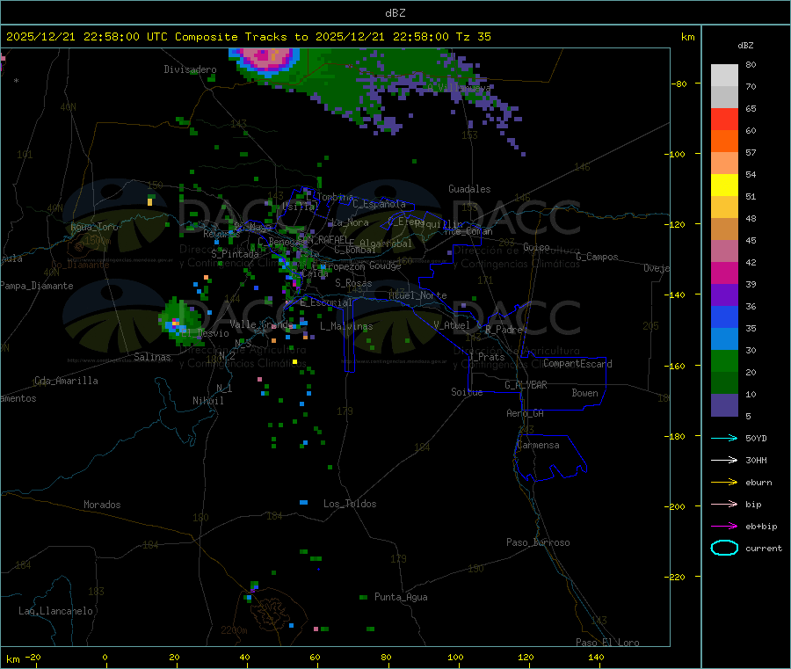
Task: Click the Paso_Barroso map label
Action: pyautogui.click(x=538, y=542)
